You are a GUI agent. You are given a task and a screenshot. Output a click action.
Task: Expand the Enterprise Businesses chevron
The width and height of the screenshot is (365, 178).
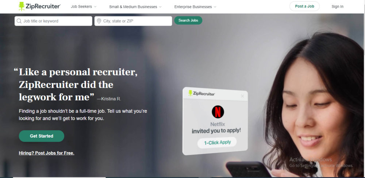(215, 7)
